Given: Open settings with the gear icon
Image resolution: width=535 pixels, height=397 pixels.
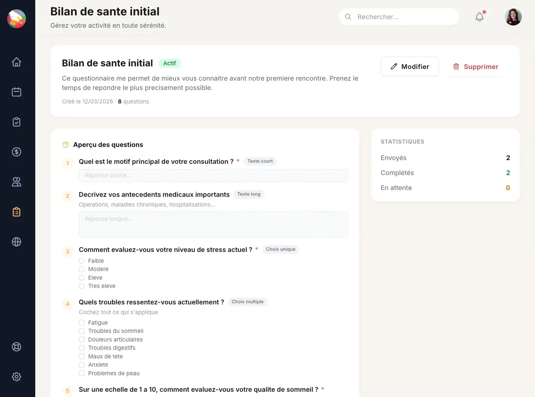Looking at the screenshot, I should [17, 376].
